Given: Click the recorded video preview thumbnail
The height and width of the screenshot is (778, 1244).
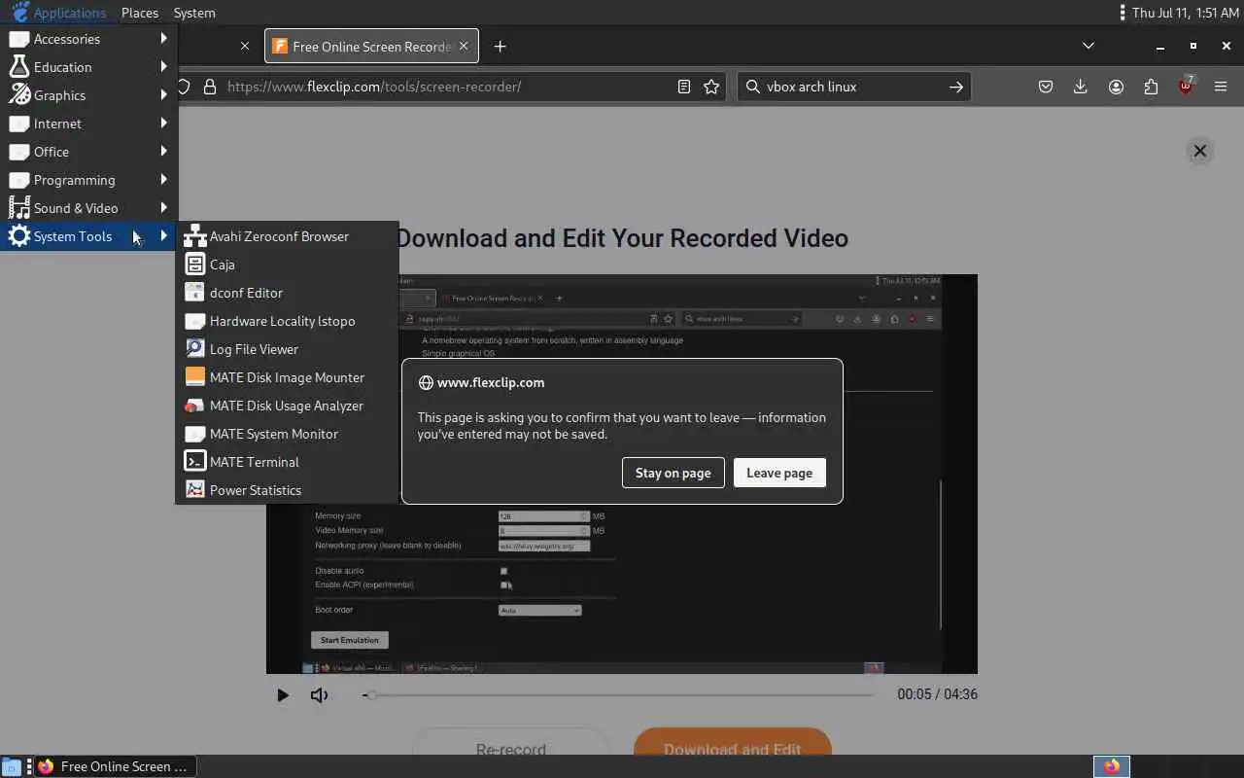Looking at the screenshot, I should [x=622, y=474].
